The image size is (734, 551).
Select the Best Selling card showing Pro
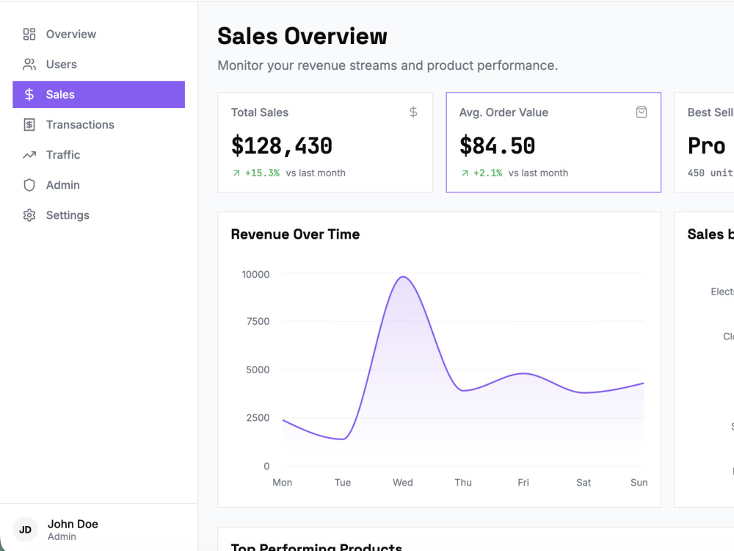click(x=704, y=143)
